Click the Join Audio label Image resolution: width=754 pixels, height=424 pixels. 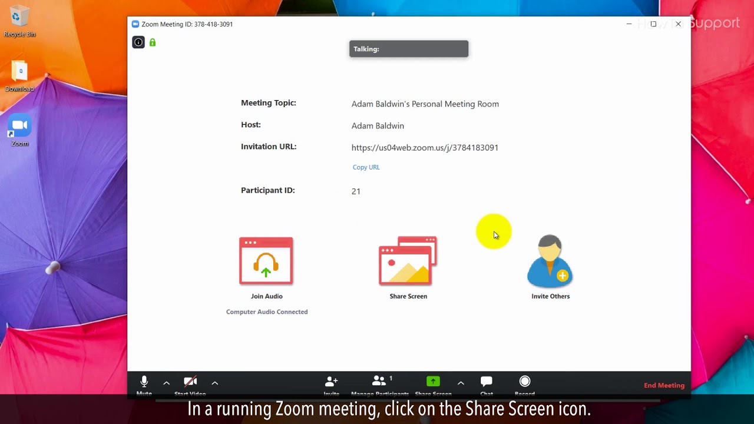pos(267,296)
